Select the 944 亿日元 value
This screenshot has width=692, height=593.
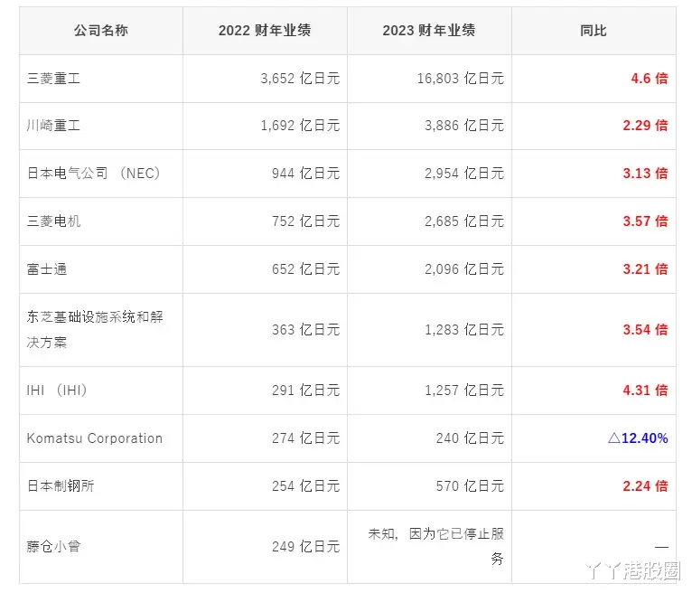pyautogui.click(x=306, y=173)
